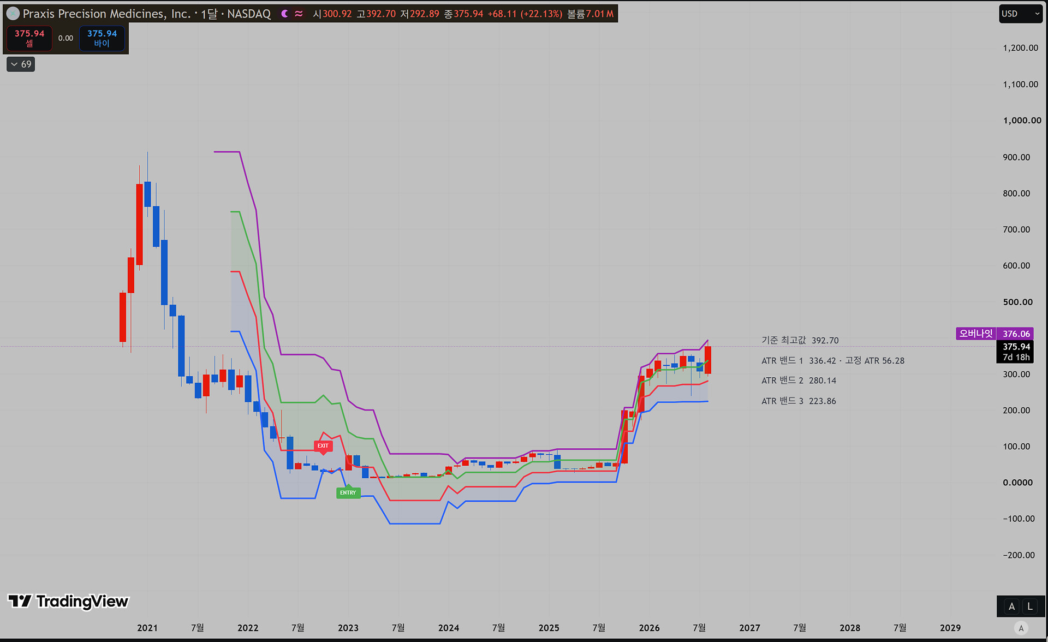Click the round A button below the time axis
The image size is (1048, 642).
[1021, 628]
